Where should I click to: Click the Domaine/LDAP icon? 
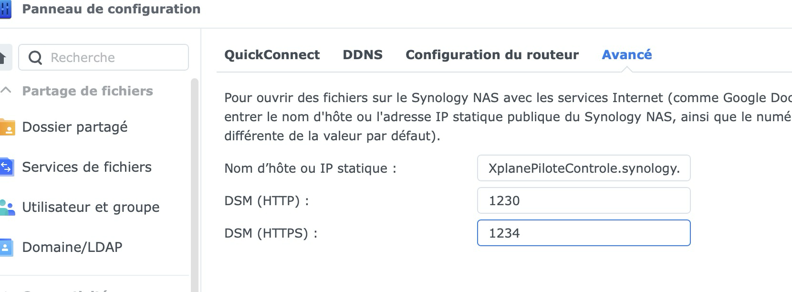pyautogui.click(x=7, y=247)
